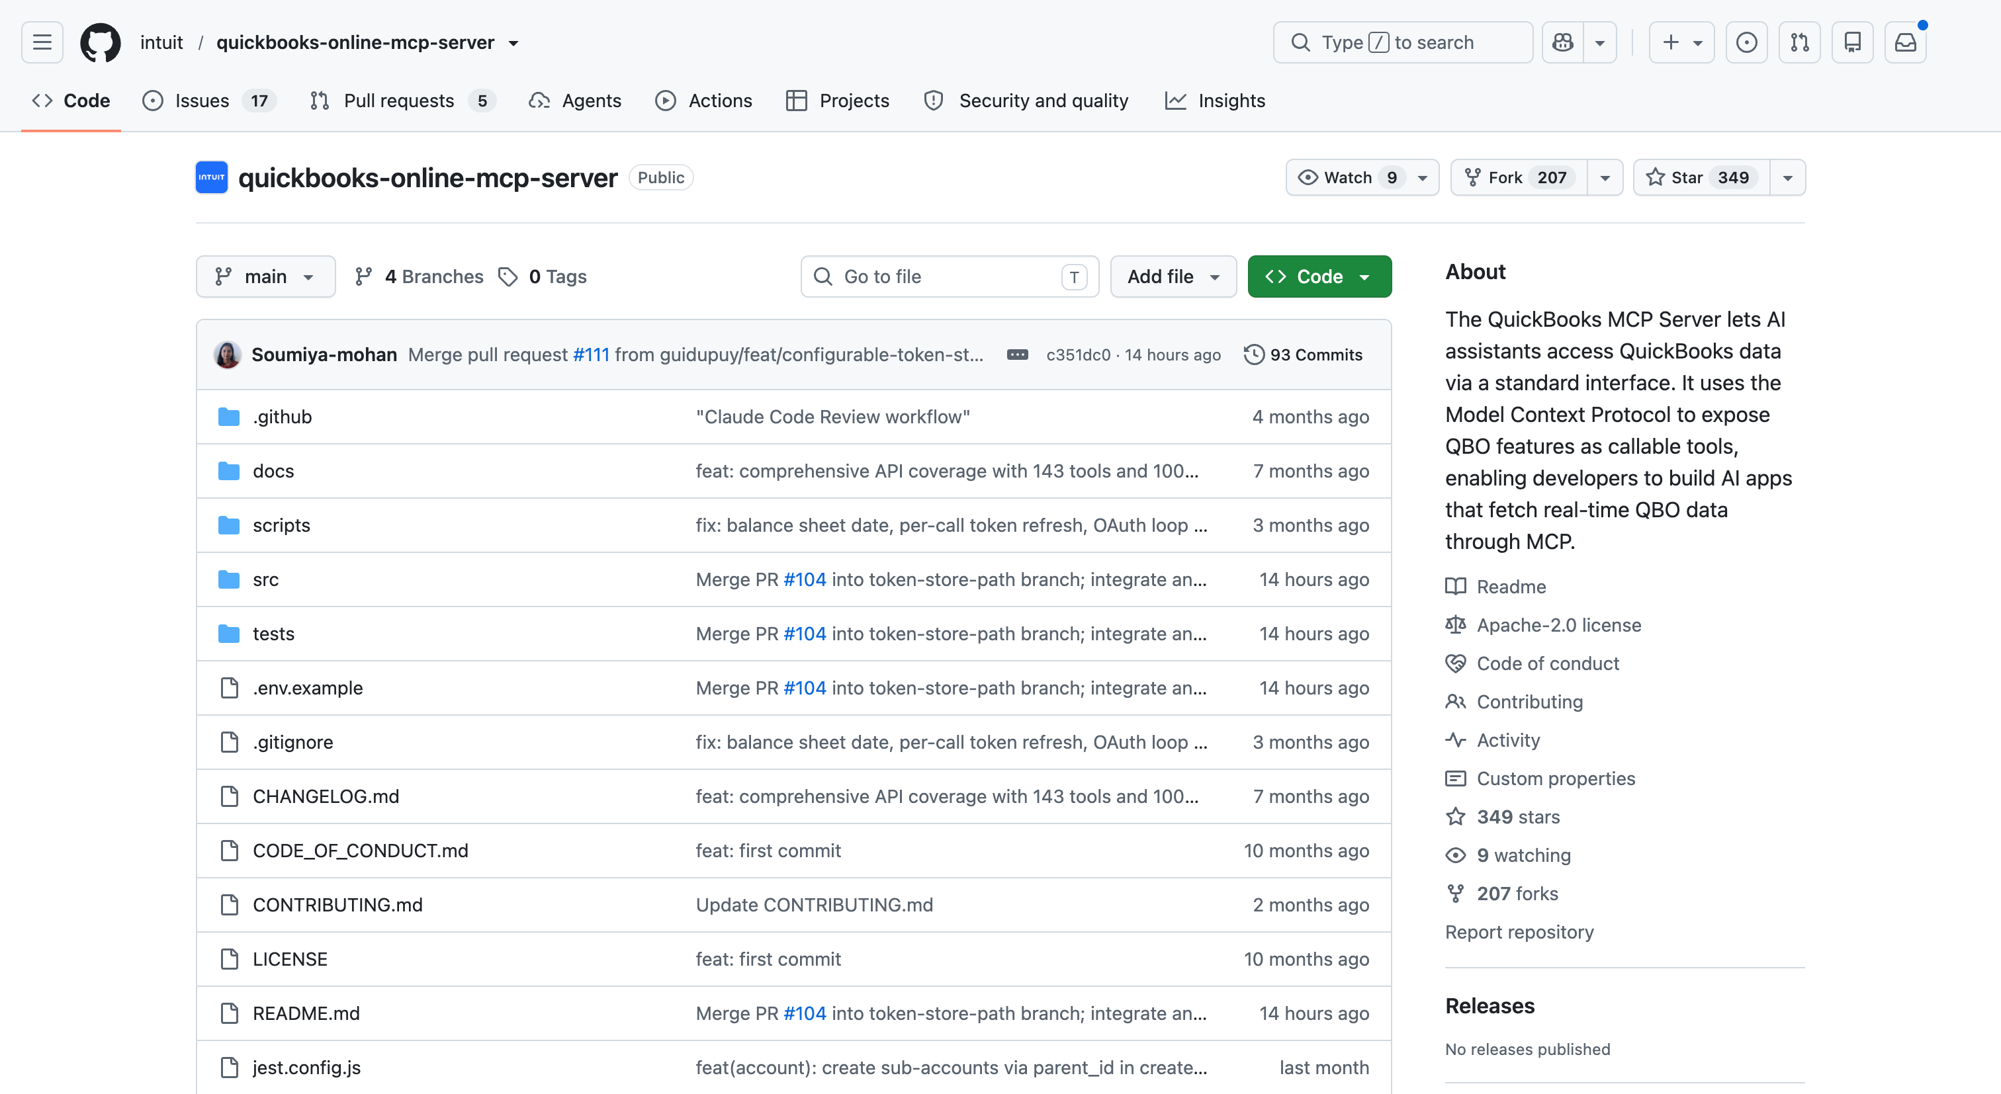This screenshot has width=2001, height=1094.
Task: View 9 watching in sidebar
Action: [x=1508, y=856]
